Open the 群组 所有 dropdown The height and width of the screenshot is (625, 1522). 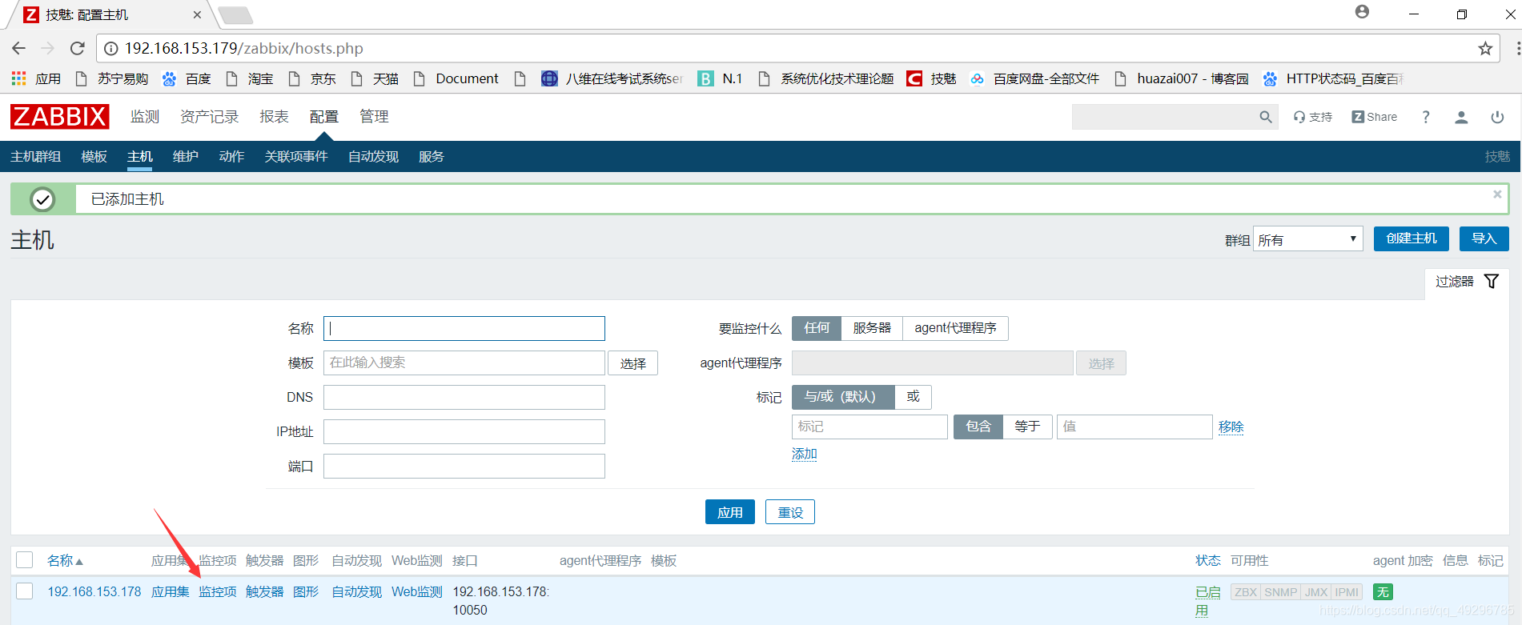[x=1307, y=238]
